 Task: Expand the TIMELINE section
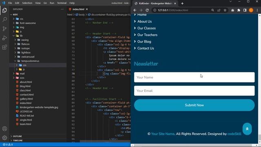coord(38,140)
